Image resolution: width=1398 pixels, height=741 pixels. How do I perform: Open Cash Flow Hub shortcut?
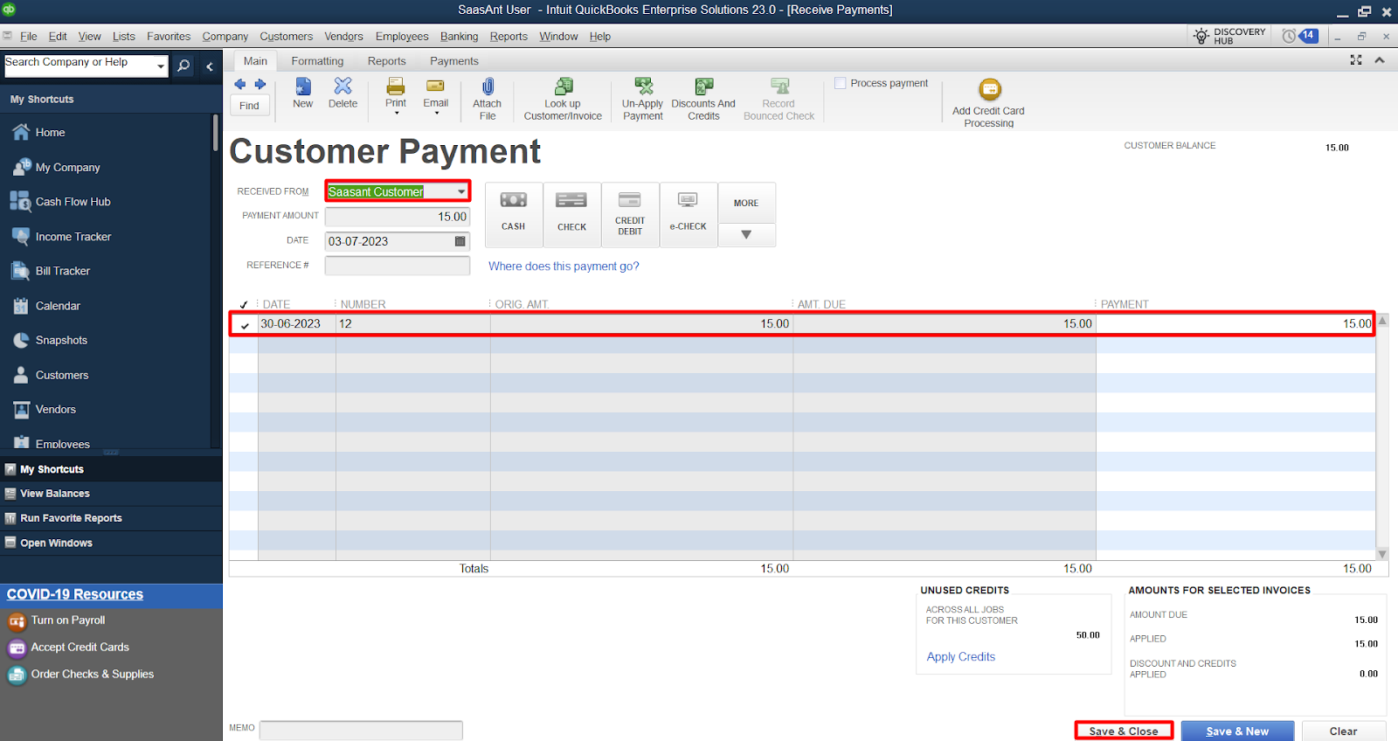(x=73, y=202)
